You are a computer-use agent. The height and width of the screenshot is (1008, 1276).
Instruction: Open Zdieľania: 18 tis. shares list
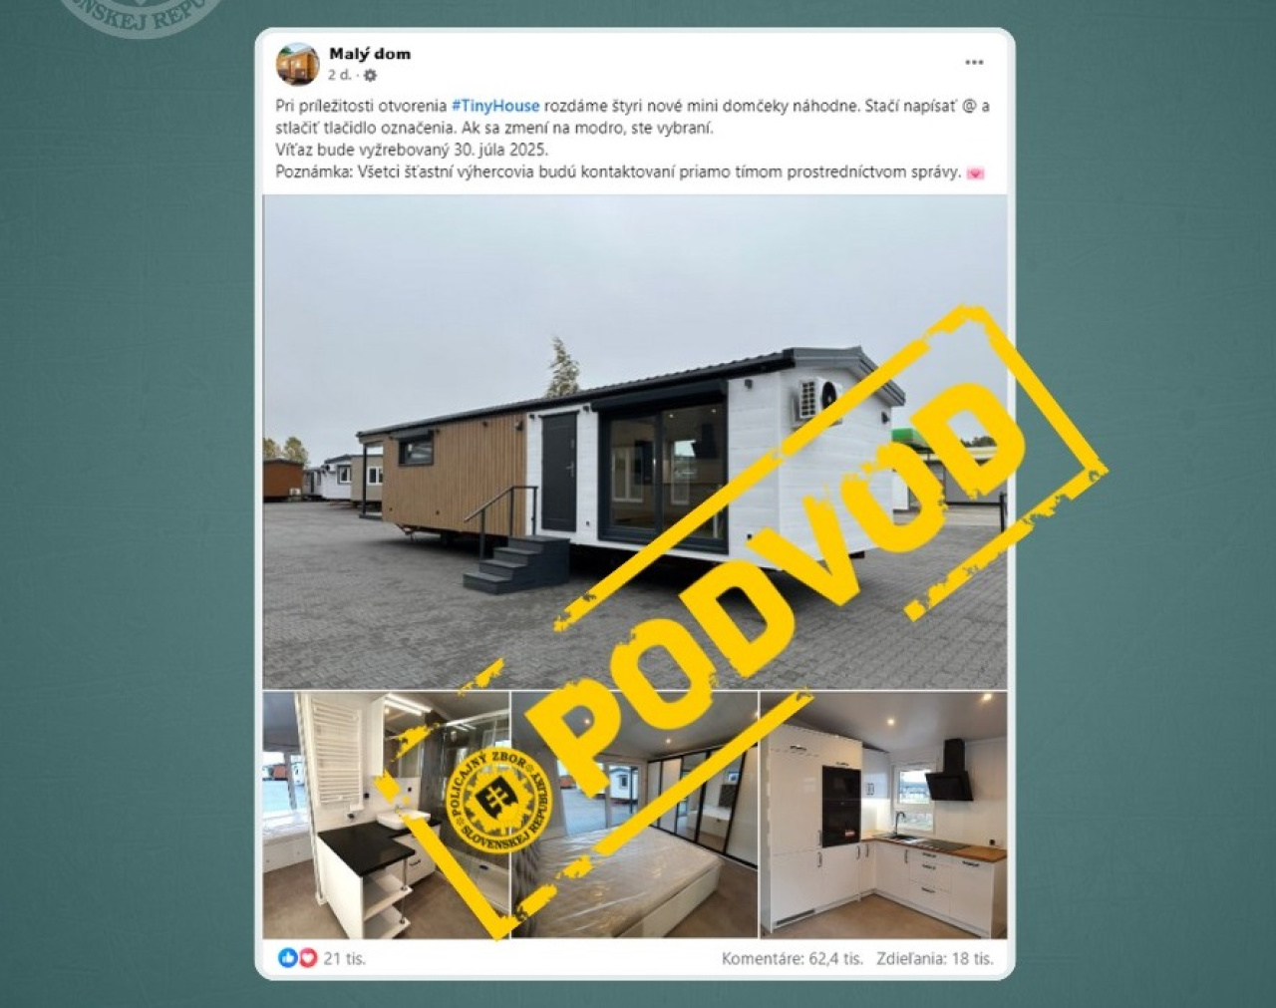tap(935, 958)
